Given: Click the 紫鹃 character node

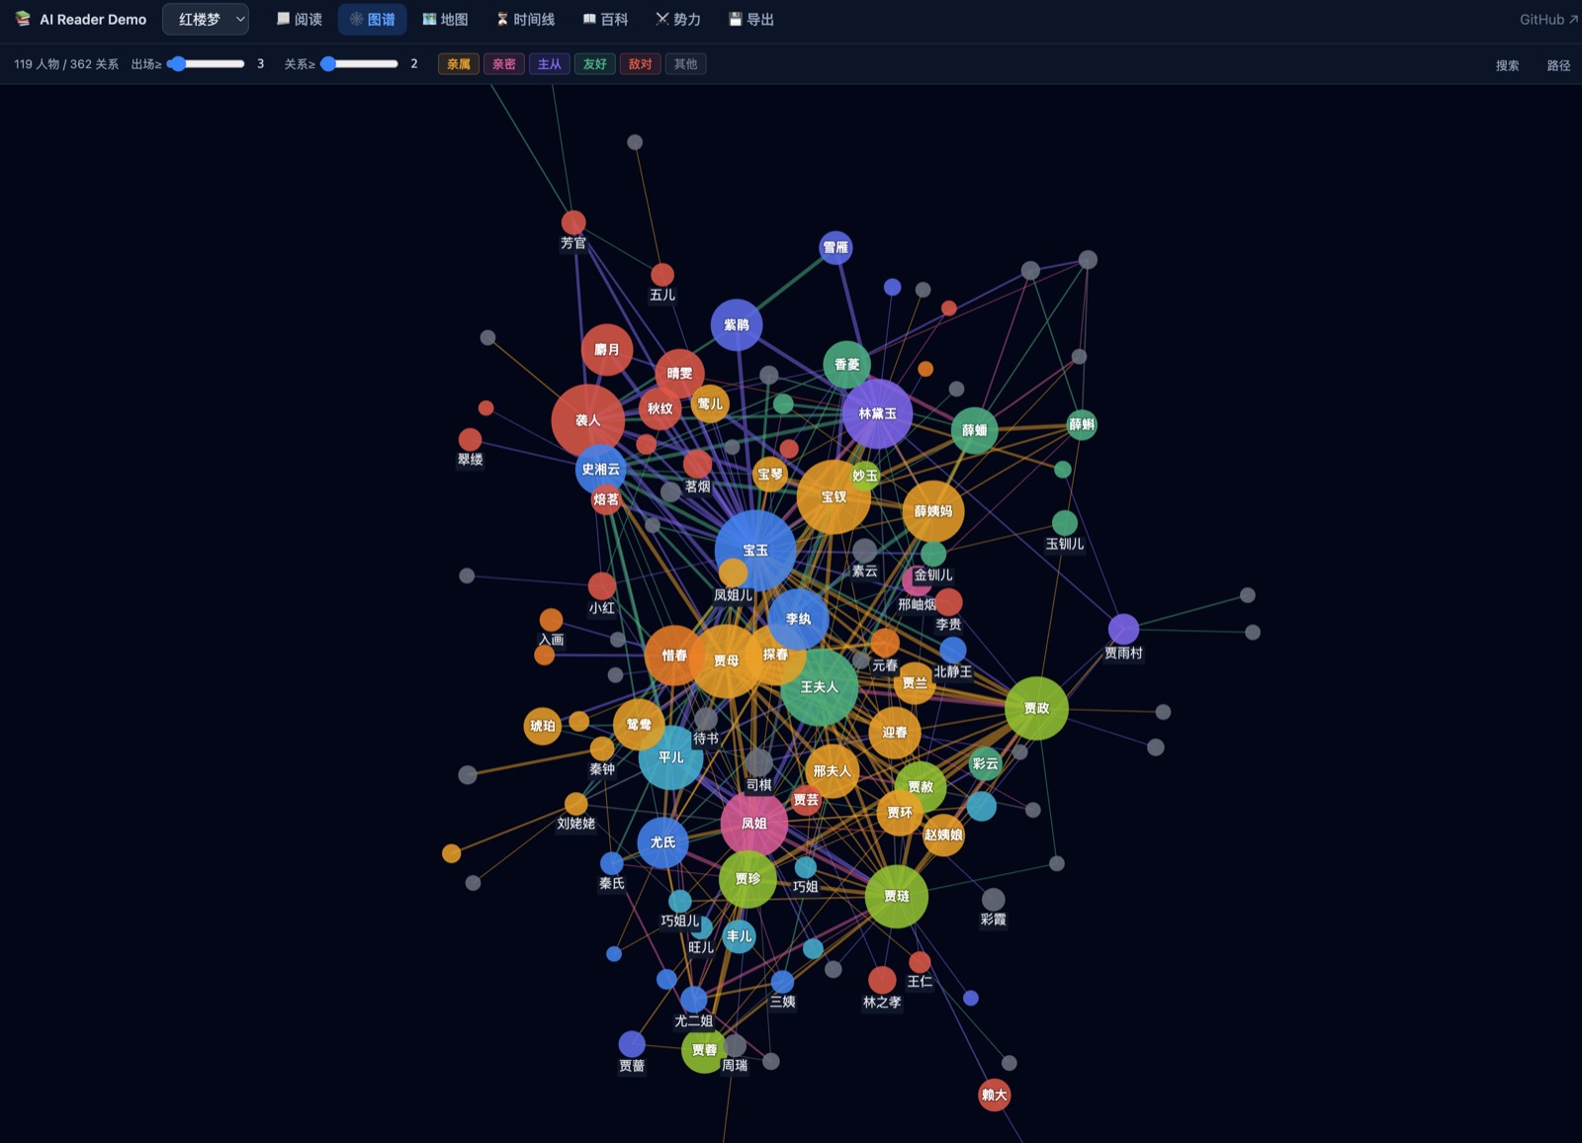Looking at the screenshot, I should coord(737,324).
